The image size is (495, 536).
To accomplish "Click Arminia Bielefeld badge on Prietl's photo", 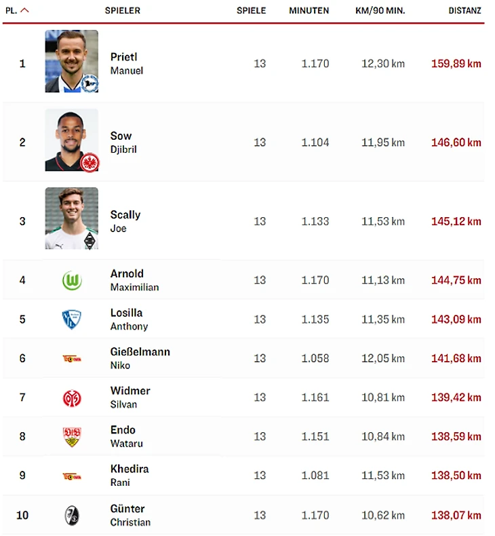I will click(90, 83).
